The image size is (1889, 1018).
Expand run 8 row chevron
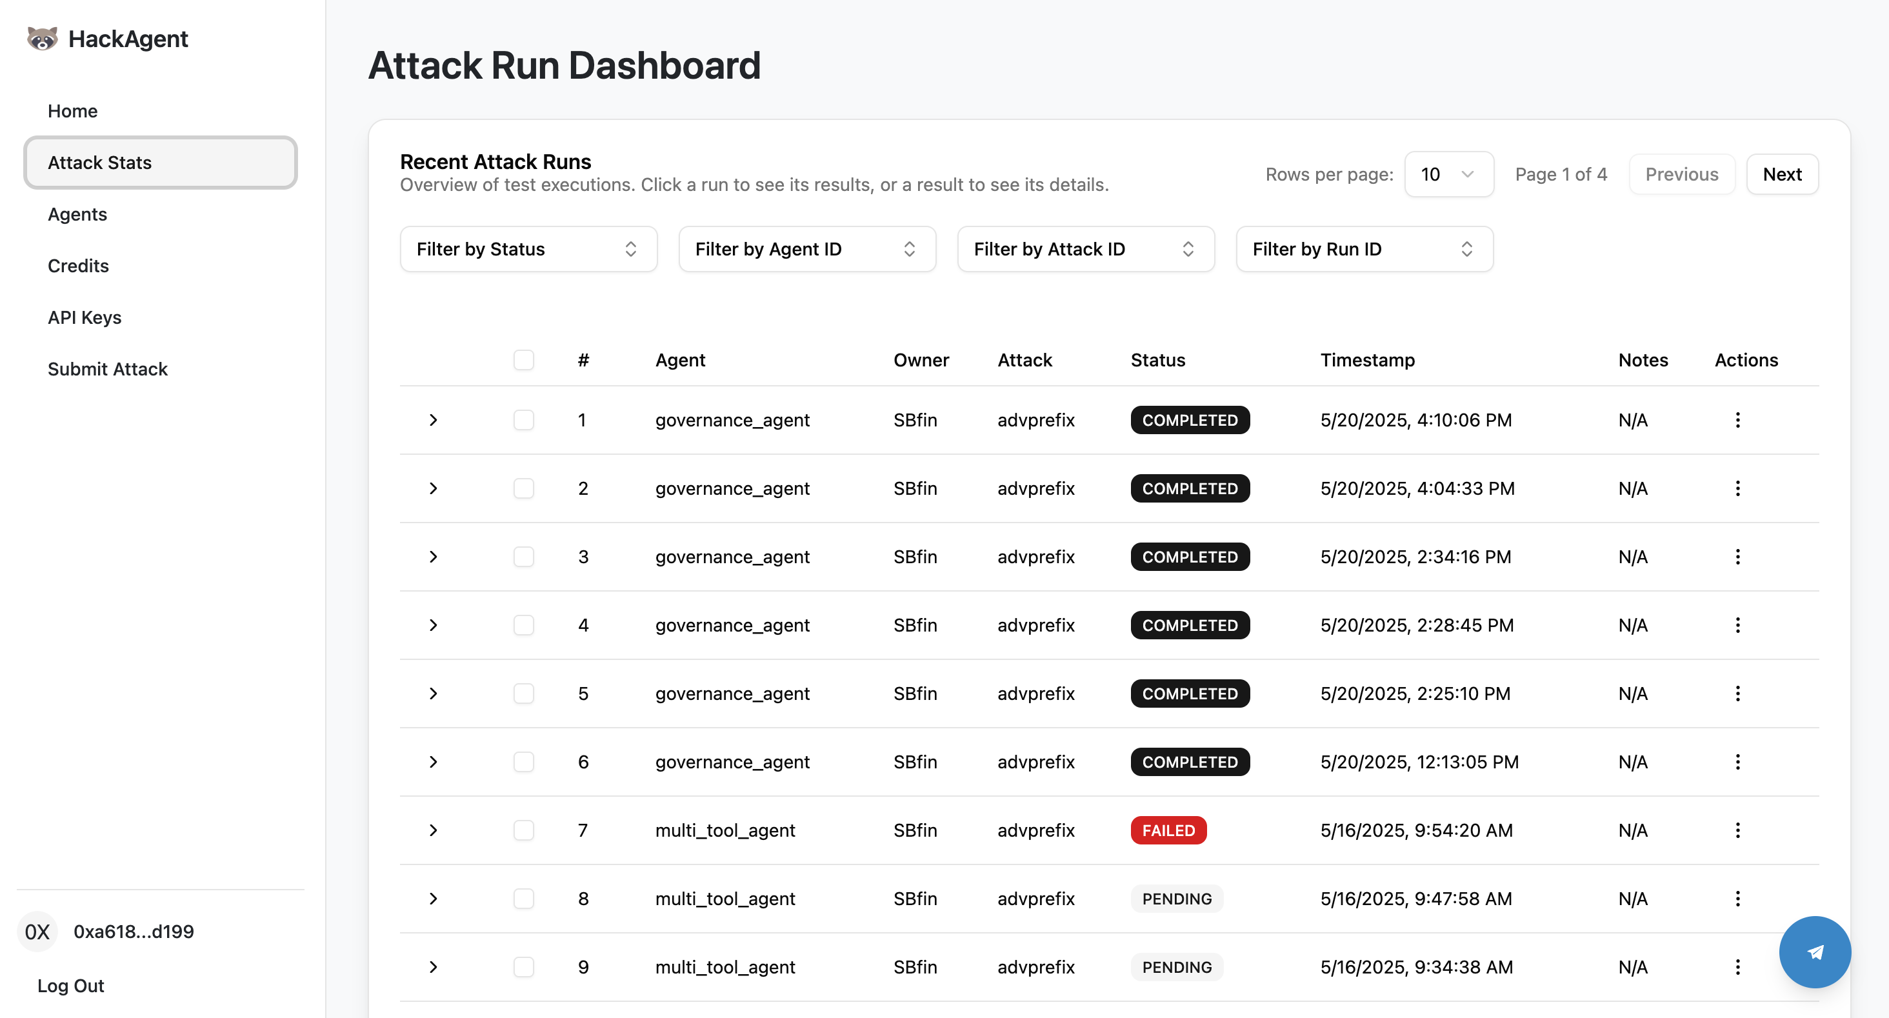pos(434,899)
